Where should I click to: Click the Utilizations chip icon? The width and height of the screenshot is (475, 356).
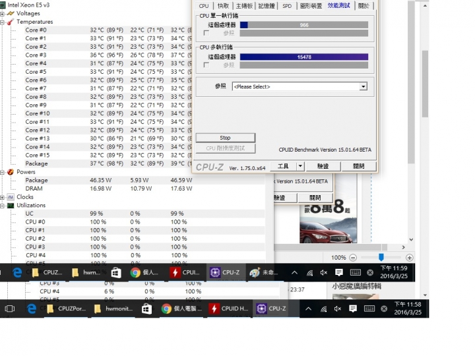click(11, 206)
